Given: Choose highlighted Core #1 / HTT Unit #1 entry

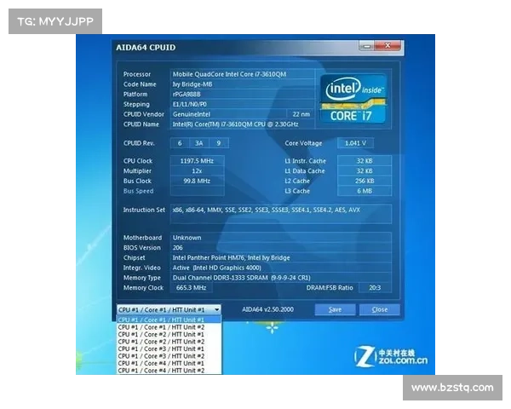Looking at the screenshot, I should [169, 320].
